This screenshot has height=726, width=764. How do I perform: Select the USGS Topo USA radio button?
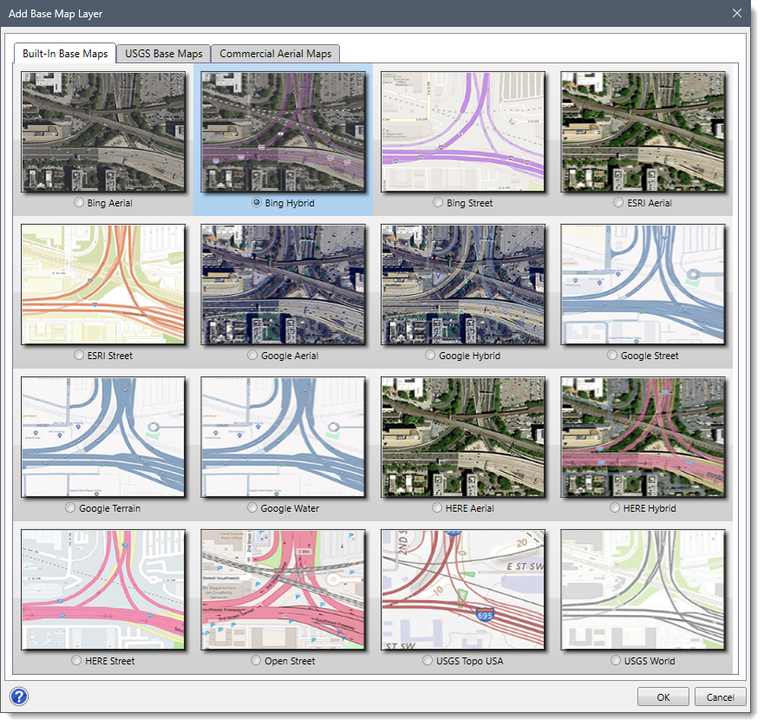pos(428,660)
